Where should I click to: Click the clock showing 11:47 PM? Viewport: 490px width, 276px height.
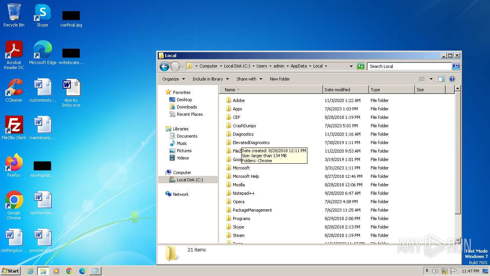click(470, 271)
